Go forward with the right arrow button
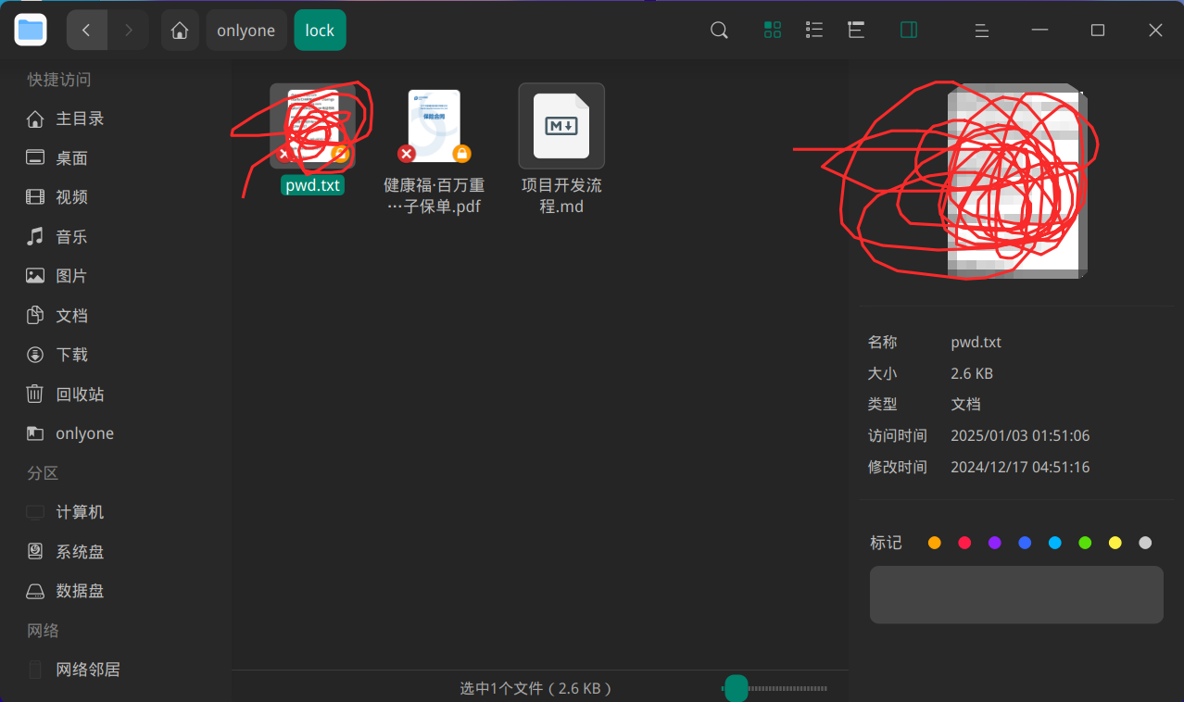 pos(129,31)
